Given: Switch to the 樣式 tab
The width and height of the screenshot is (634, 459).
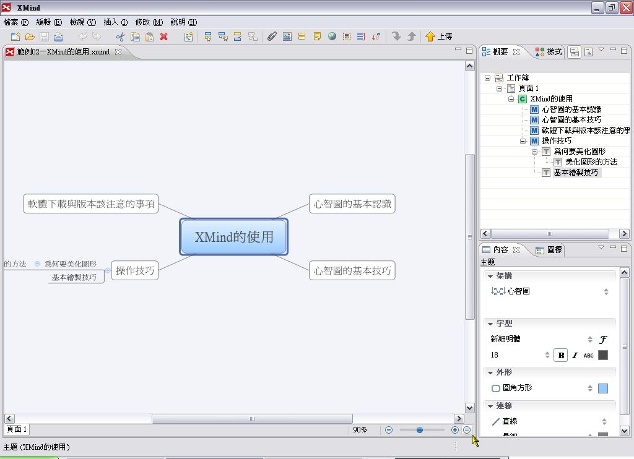Looking at the screenshot, I should 549,52.
